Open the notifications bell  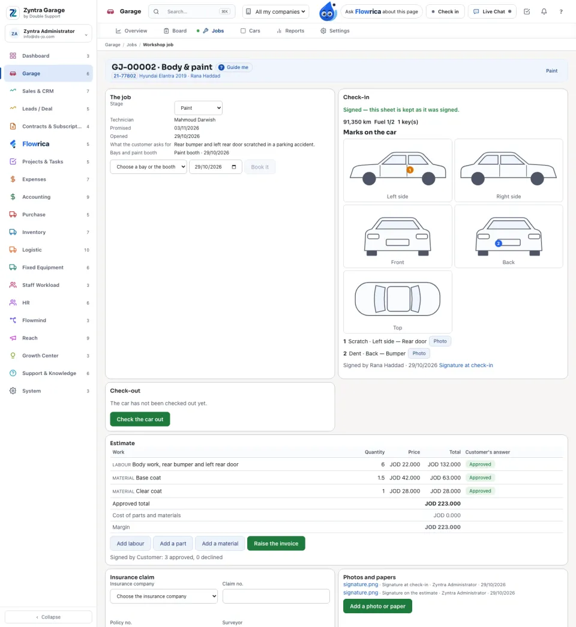tap(544, 11)
